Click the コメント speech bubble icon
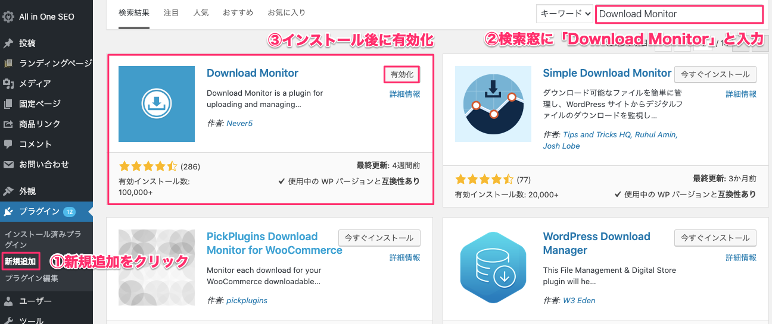772x324 pixels. pos(8,144)
